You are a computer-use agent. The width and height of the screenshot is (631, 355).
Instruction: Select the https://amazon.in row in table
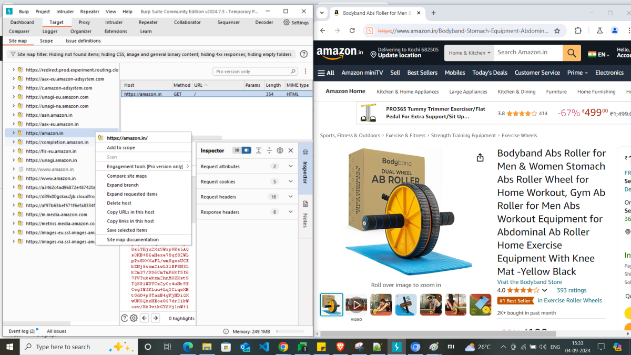pos(217,94)
